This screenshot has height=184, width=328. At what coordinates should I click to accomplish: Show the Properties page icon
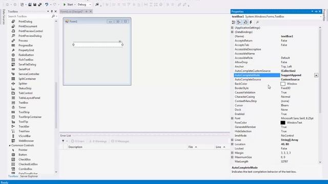click(x=245, y=22)
